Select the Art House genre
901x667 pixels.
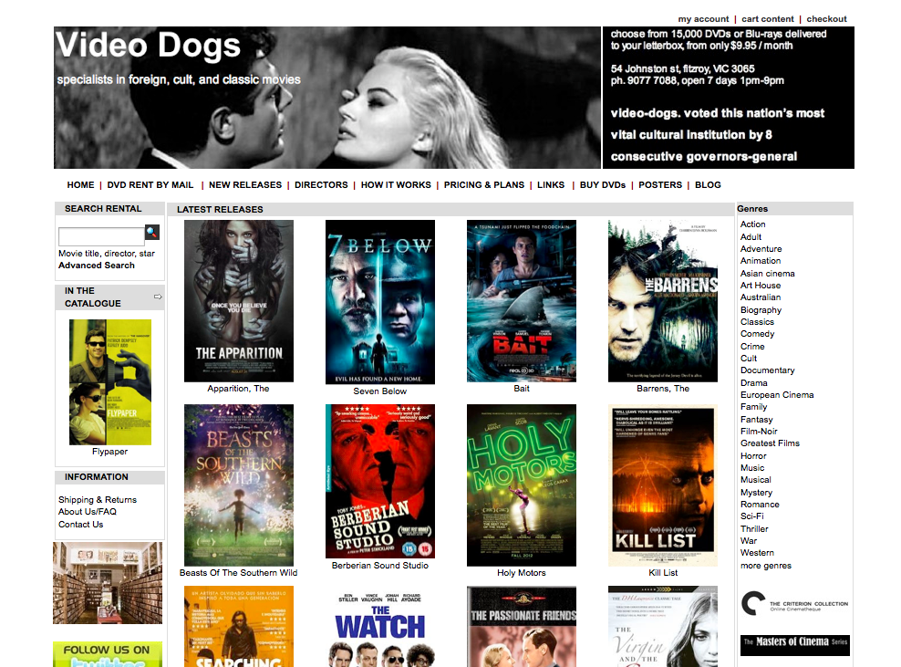click(x=761, y=286)
